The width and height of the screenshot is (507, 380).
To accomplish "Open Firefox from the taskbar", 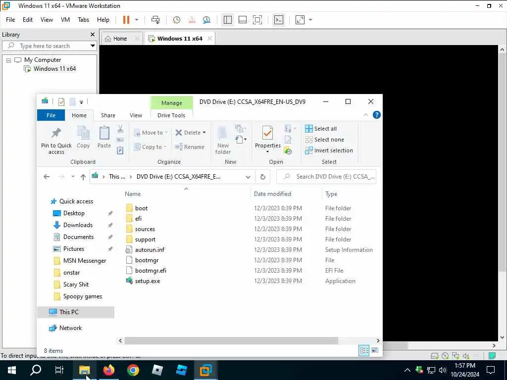I will pyautogui.click(x=108, y=370).
